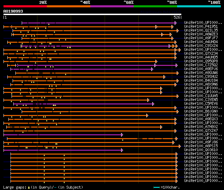Select the UniRef100_Q95QP8 label

click(x=201, y=61)
